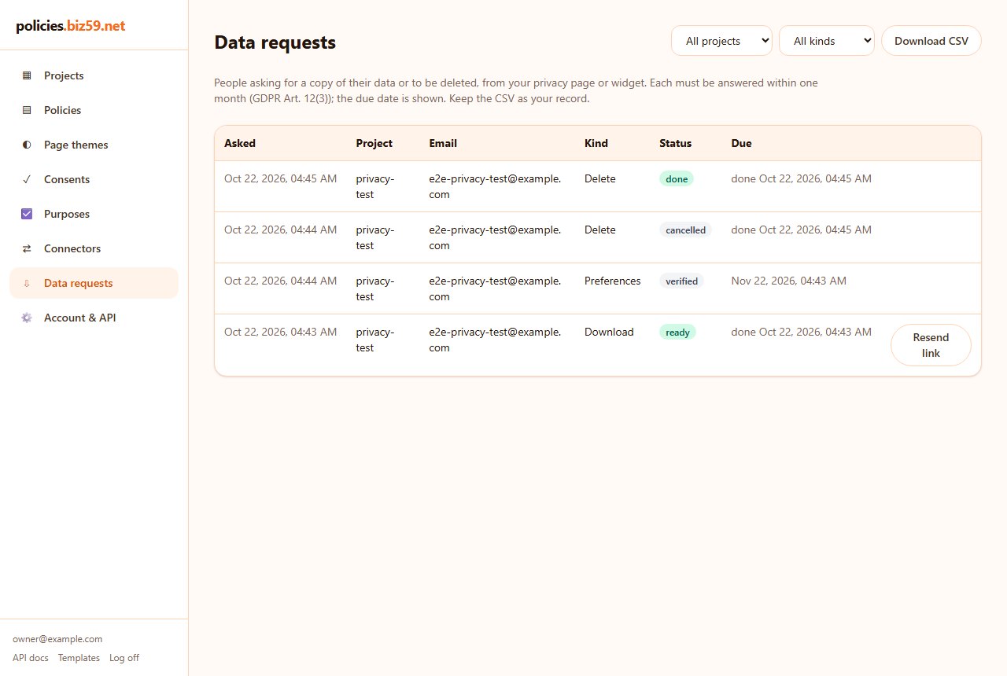The image size is (1007, 676).
Task: Click the 'Download' kind cell
Action: (x=609, y=332)
